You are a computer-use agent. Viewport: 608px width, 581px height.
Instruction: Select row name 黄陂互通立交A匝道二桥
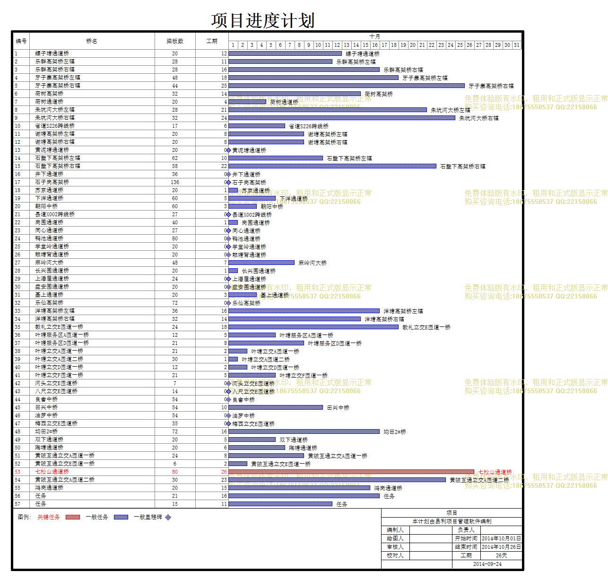click(x=65, y=480)
